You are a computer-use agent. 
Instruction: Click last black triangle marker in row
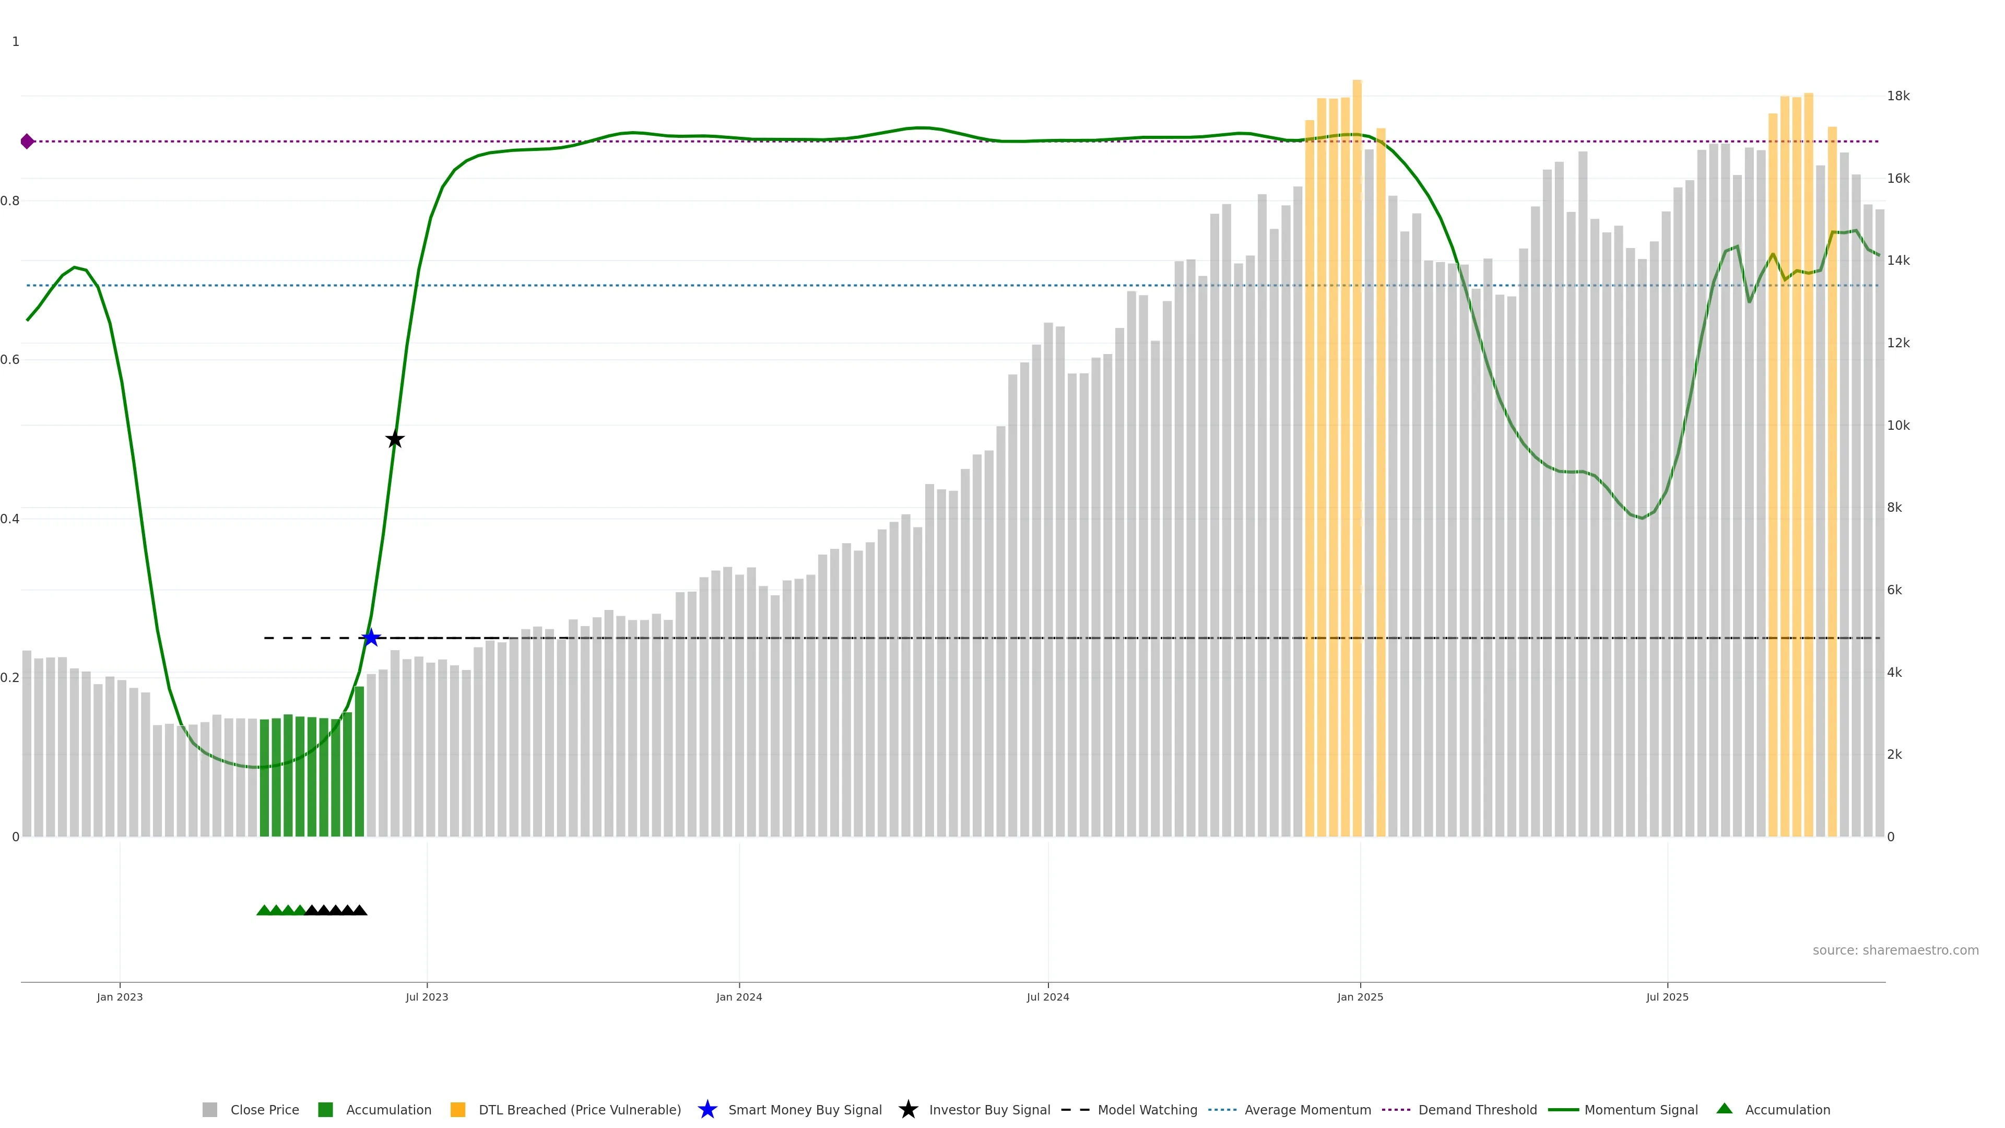(360, 910)
